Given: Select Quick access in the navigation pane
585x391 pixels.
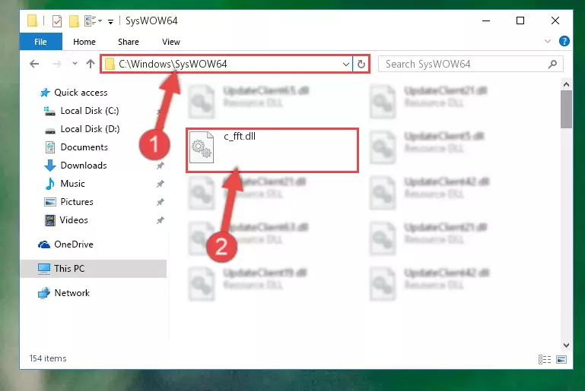Looking at the screenshot, I should click(81, 93).
